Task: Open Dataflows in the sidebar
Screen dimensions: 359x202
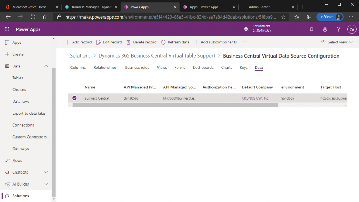Action: click(21, 101)
